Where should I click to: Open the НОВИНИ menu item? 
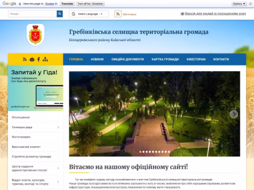click(97, 59)
